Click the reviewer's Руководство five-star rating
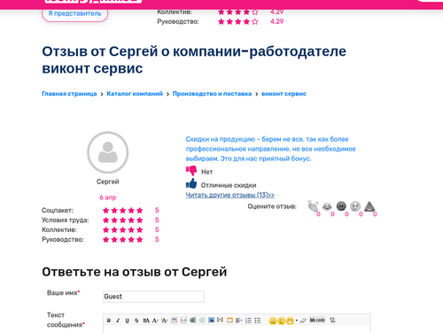443x333 pixels. (122, 240)
